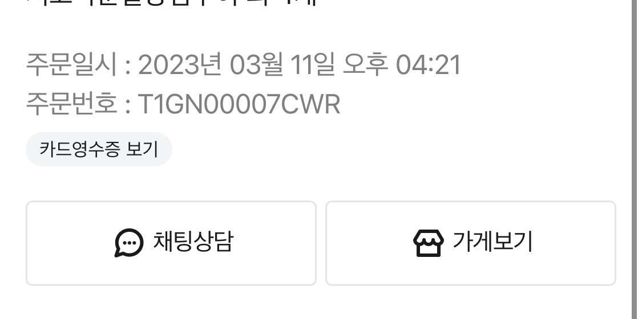Click the 가게보기 text label

(492, 242)
